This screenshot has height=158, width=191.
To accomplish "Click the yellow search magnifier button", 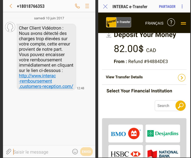I will (181, 106).
